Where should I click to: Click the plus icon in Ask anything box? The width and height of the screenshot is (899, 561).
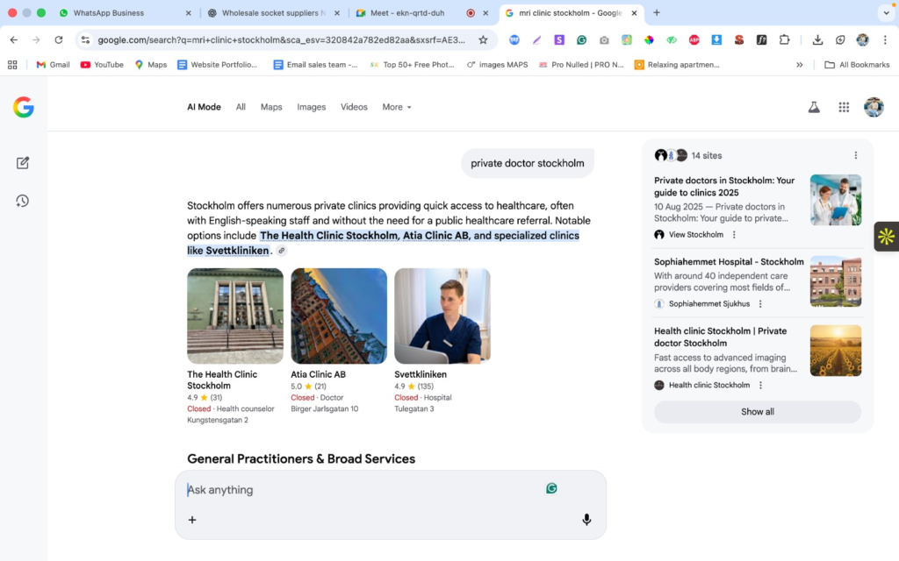[192, 520]
